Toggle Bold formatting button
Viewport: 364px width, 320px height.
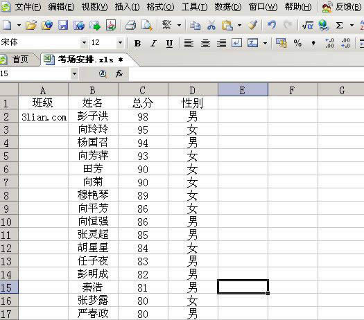point(137,43)
